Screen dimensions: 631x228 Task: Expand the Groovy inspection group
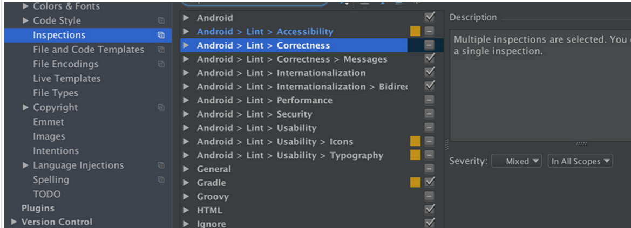pos(186,197)
